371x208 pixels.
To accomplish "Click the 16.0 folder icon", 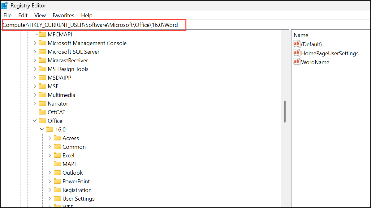I will [x=50, y=129].
